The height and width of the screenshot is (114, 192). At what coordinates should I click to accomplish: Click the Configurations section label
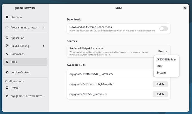click(x=14, y=81)
